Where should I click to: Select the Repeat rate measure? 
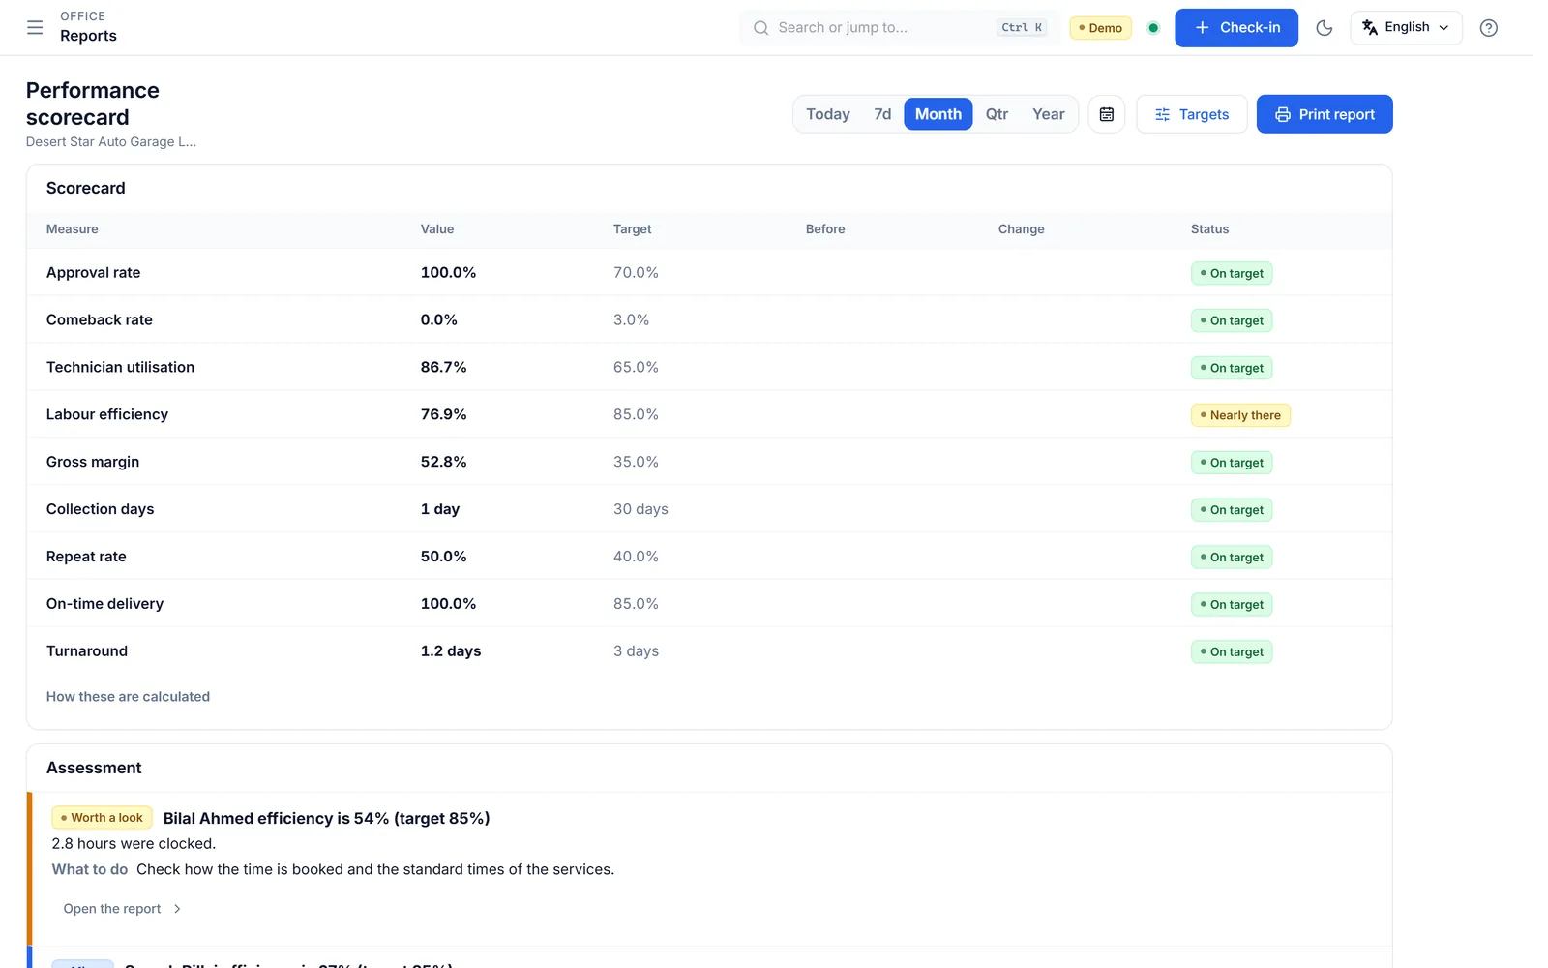pos(86,557)
